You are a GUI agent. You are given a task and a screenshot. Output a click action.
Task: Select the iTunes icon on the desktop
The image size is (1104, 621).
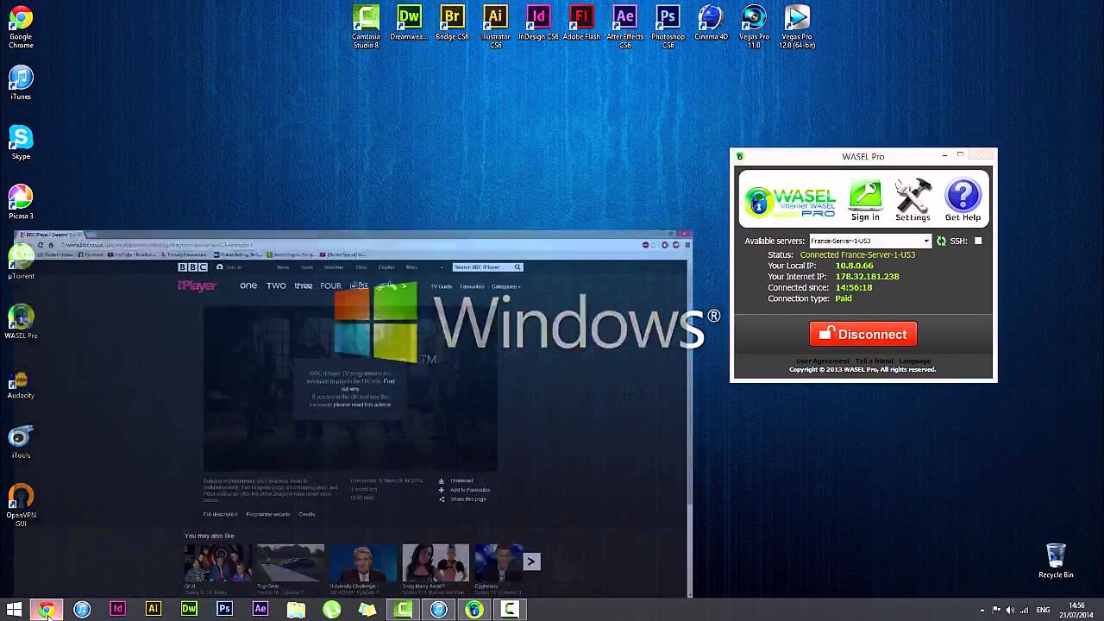[21, 82]
